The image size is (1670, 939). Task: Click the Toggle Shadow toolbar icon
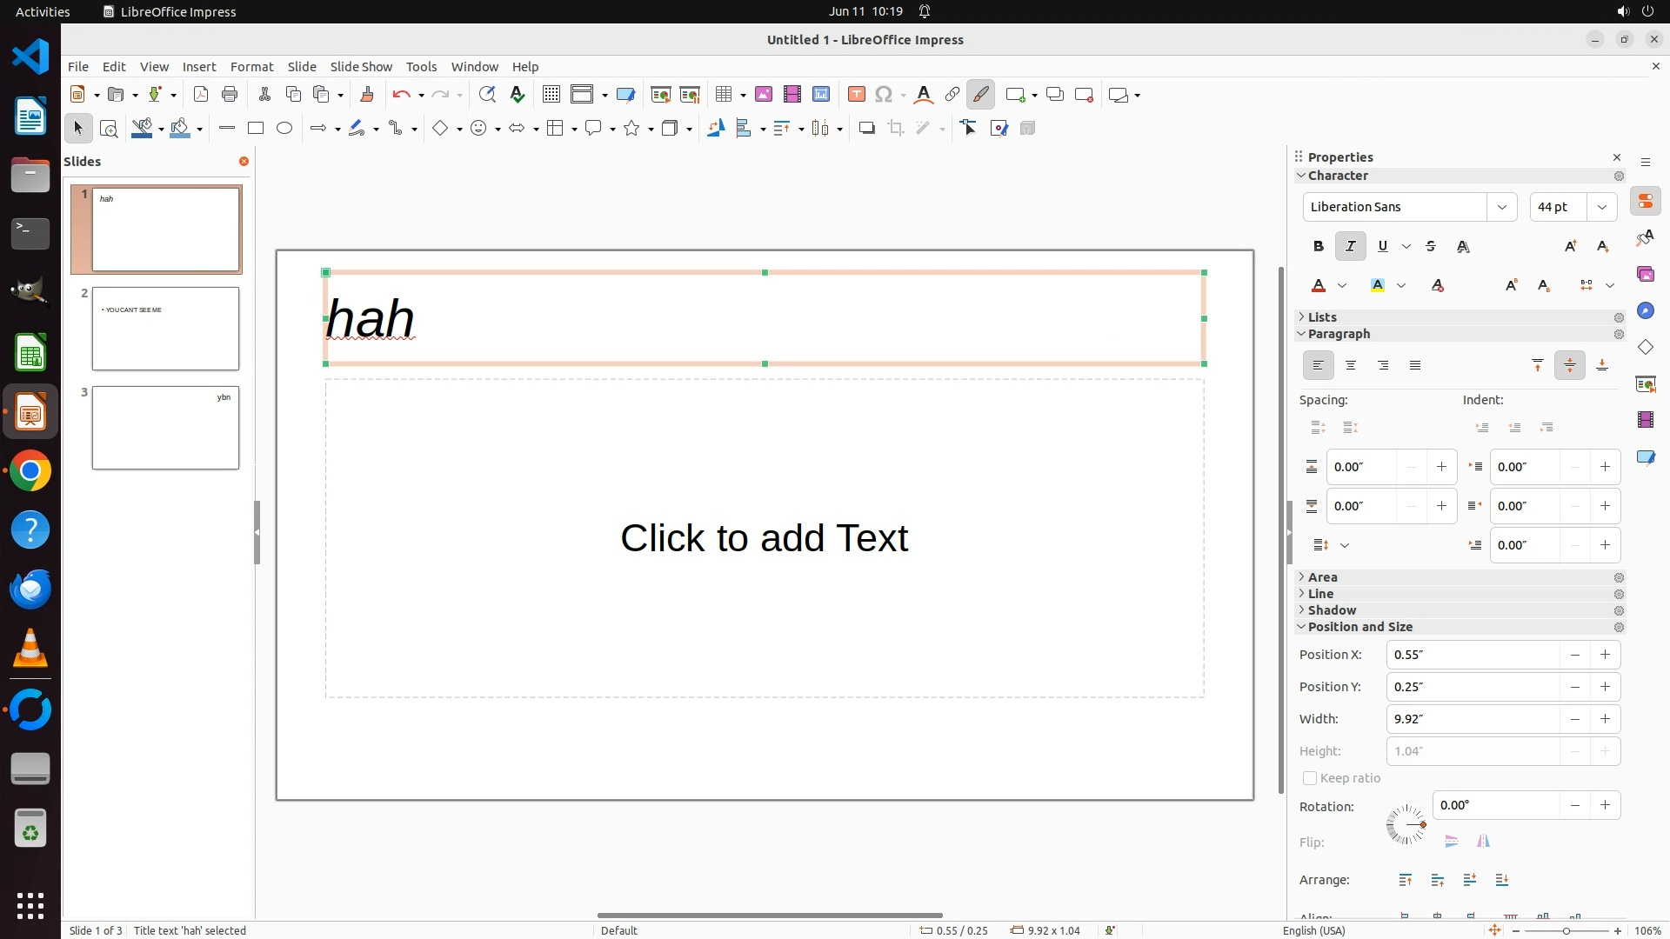click(866, 129)
